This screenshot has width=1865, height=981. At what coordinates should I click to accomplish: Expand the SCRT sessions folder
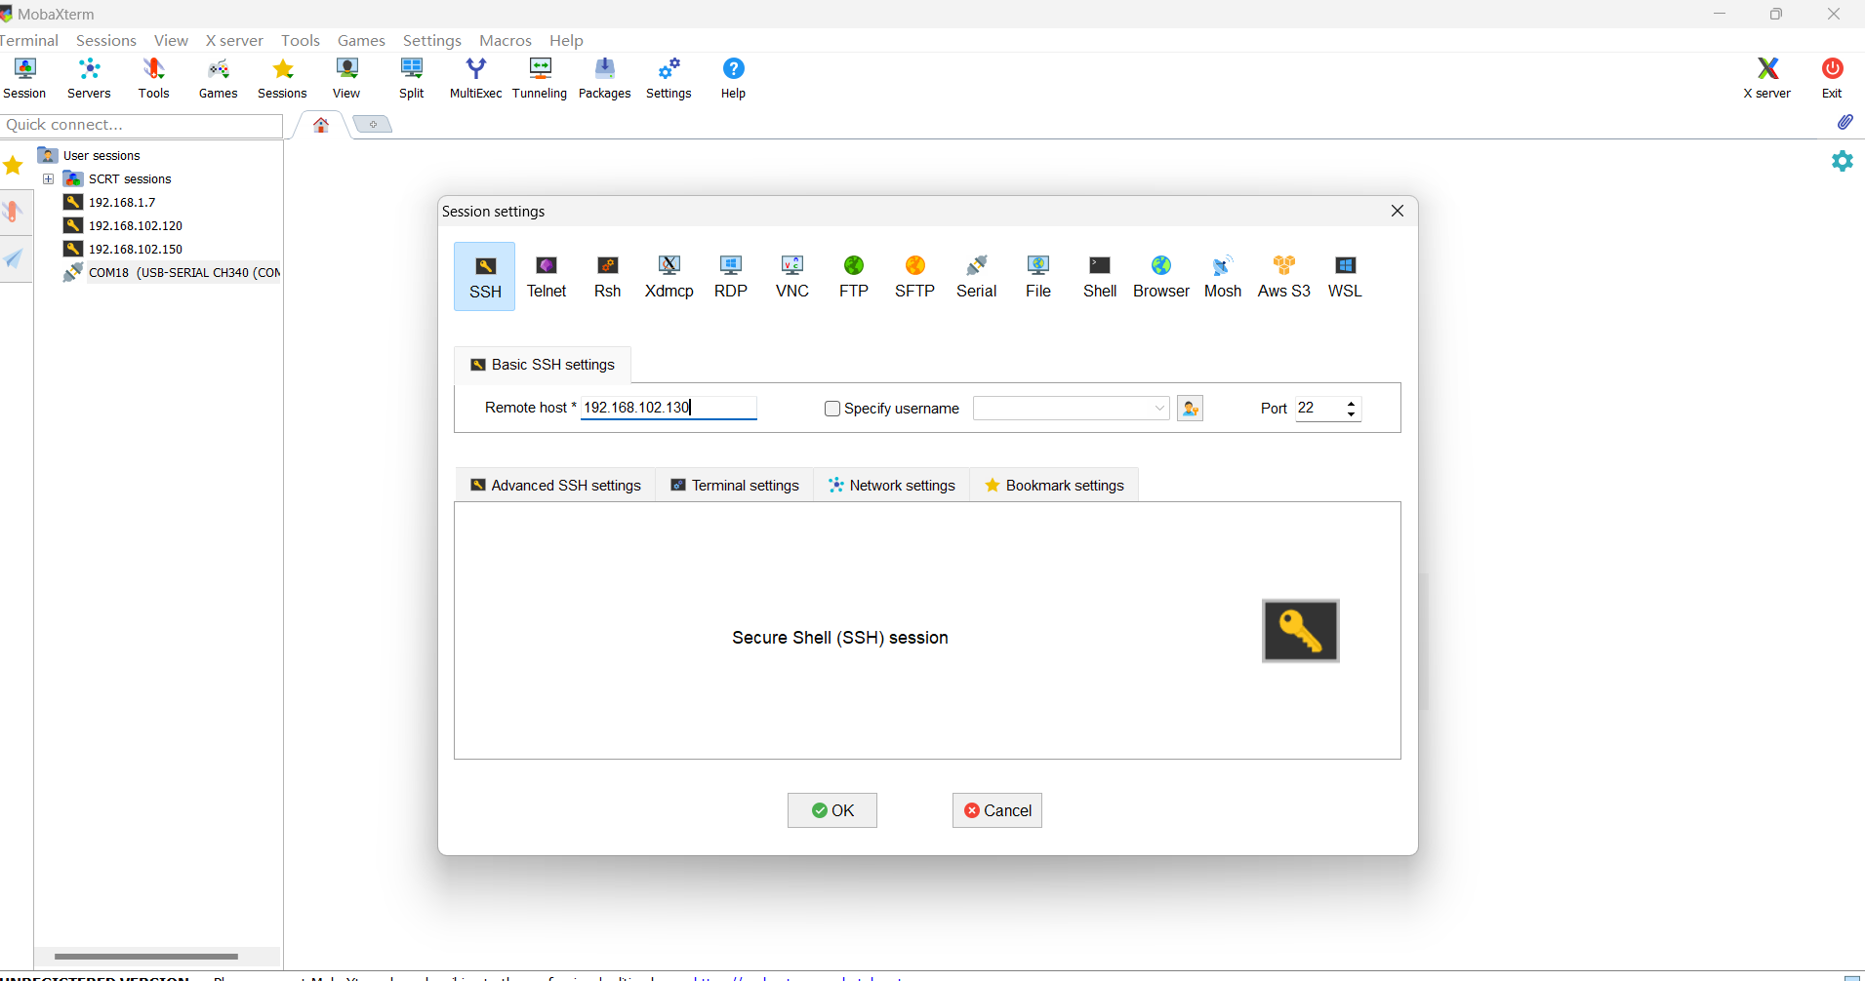pyautogui.click(x=48, y=178)
